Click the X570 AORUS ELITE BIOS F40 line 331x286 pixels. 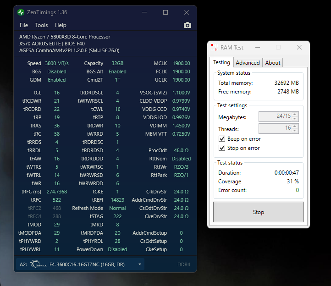[x=52, y=44]
